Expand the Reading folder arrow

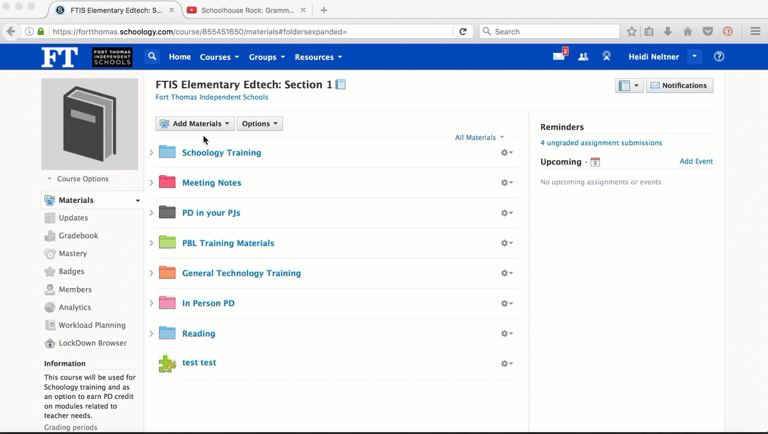coord(152,334)
